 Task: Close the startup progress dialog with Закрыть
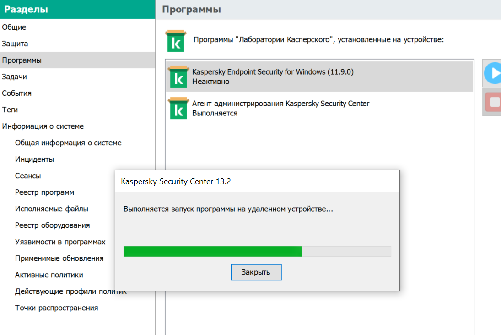pyautogui.click(x=256, y=272)
